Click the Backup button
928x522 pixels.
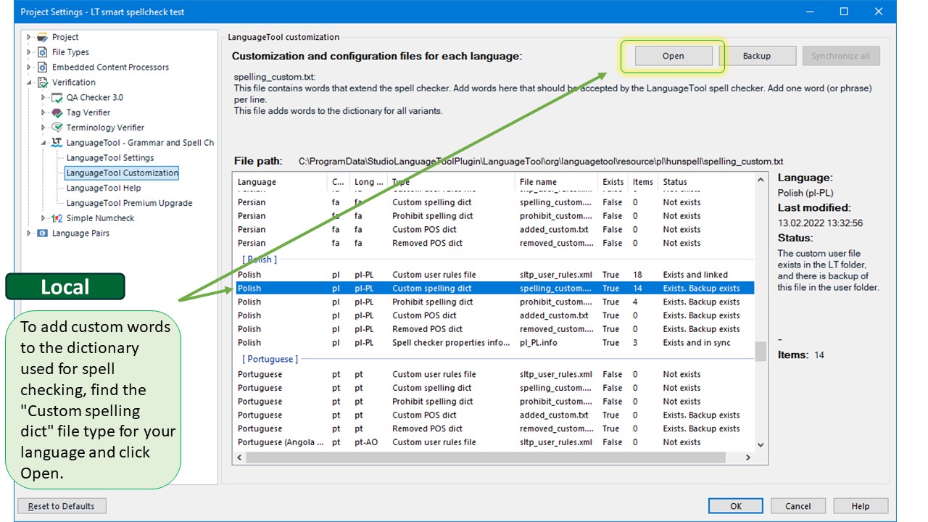tap(757, 56)
